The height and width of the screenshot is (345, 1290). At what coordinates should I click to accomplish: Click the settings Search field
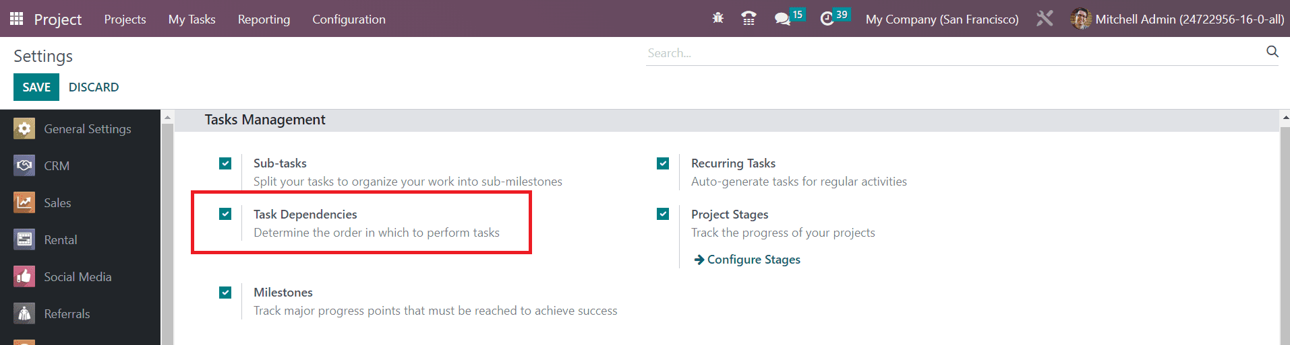pyautogui.click(x=954, y=53)
